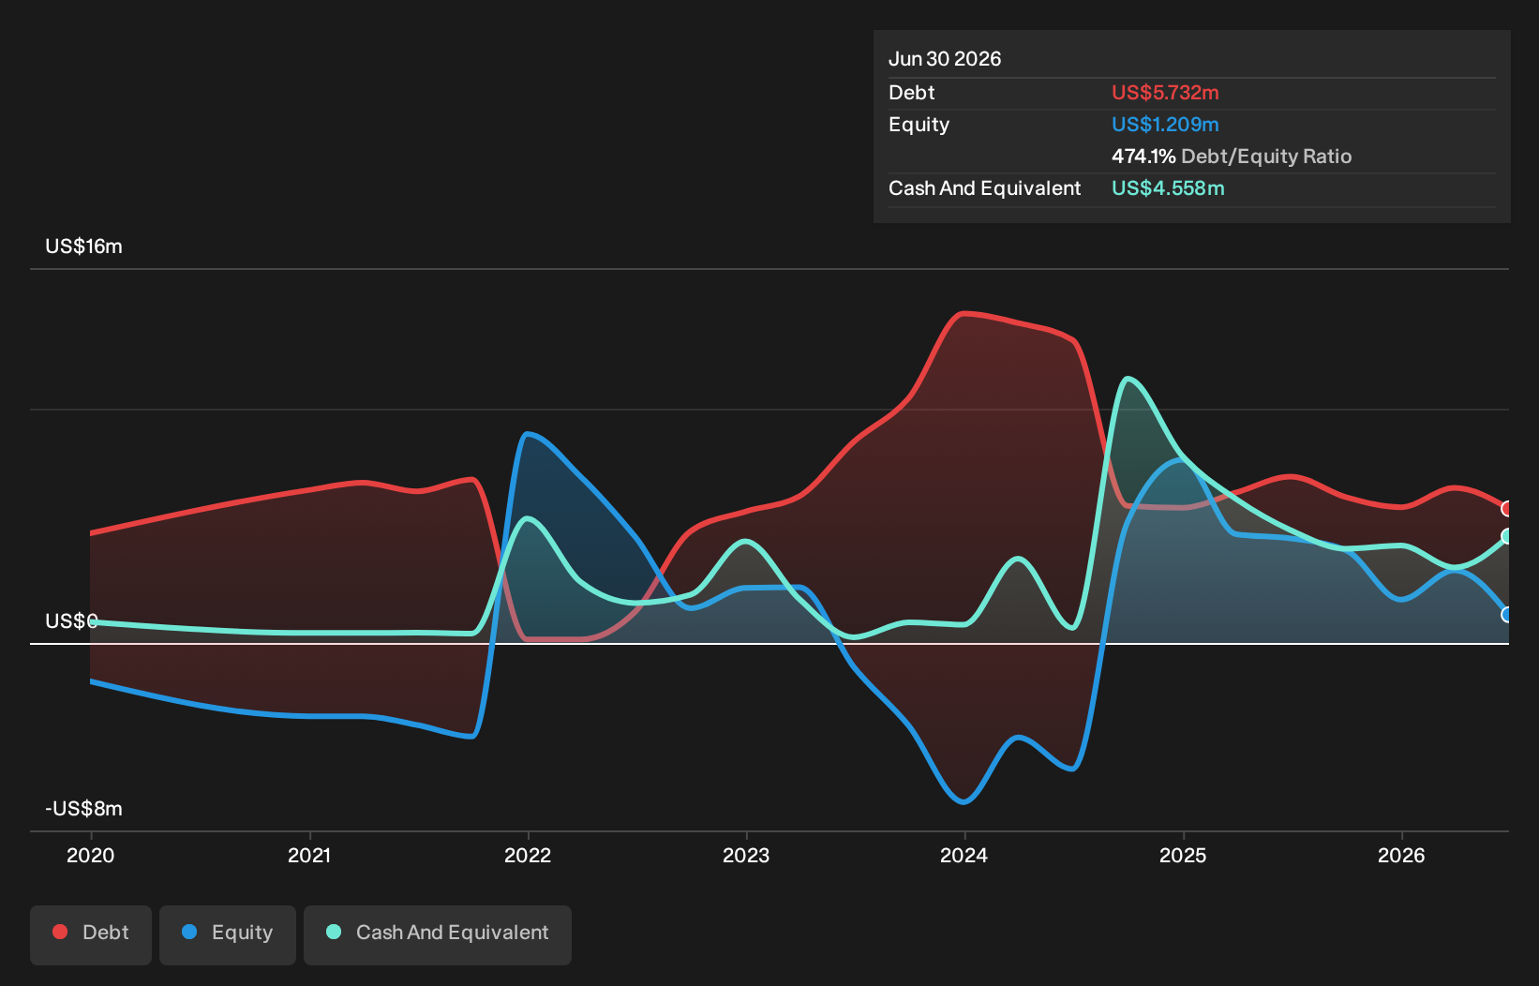The width and height of the screenshot is (1539, 986).
Task: Select the teal Cash endpoint marker
Action: pos(1507,536)
